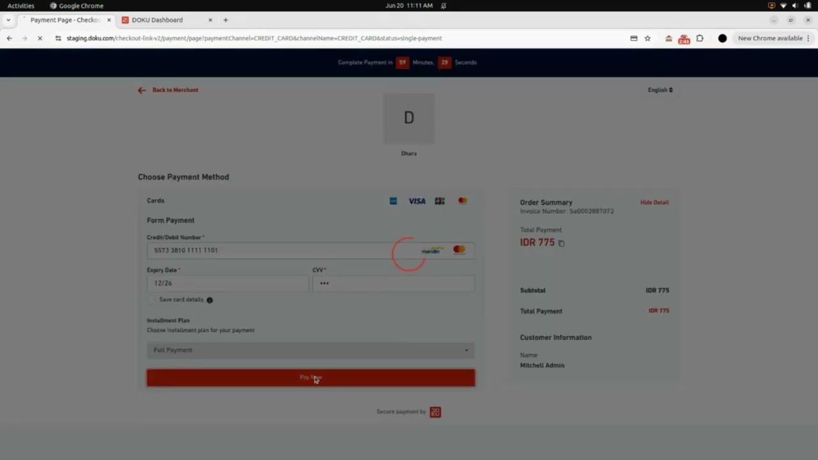This screenshot has width=818, height=460.
Task: Change language via English selector
Action: (x=660, y=90)
